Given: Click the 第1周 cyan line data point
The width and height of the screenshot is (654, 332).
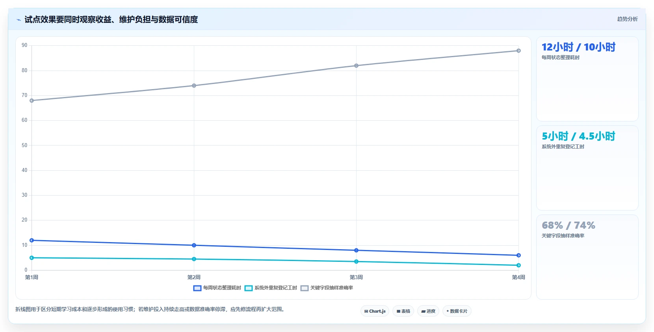Looking at the screenshot, I should tap(32, 258).
